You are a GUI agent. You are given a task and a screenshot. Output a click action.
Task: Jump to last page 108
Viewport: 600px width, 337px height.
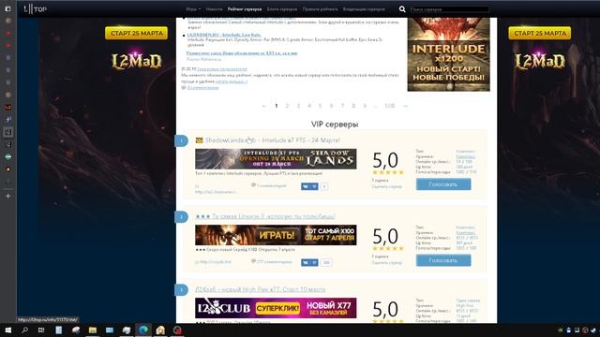point(390,106)
